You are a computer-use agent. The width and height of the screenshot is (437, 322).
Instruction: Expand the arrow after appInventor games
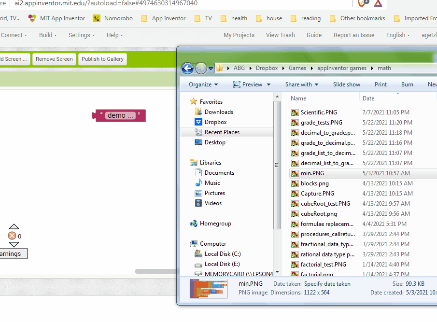click(372, 68)
